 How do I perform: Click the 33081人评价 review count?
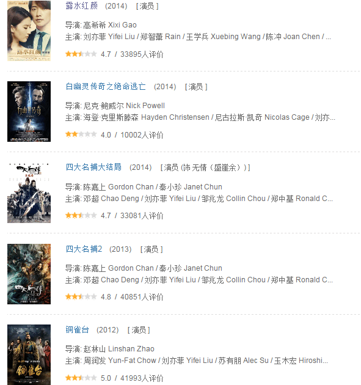coord(142,216)
